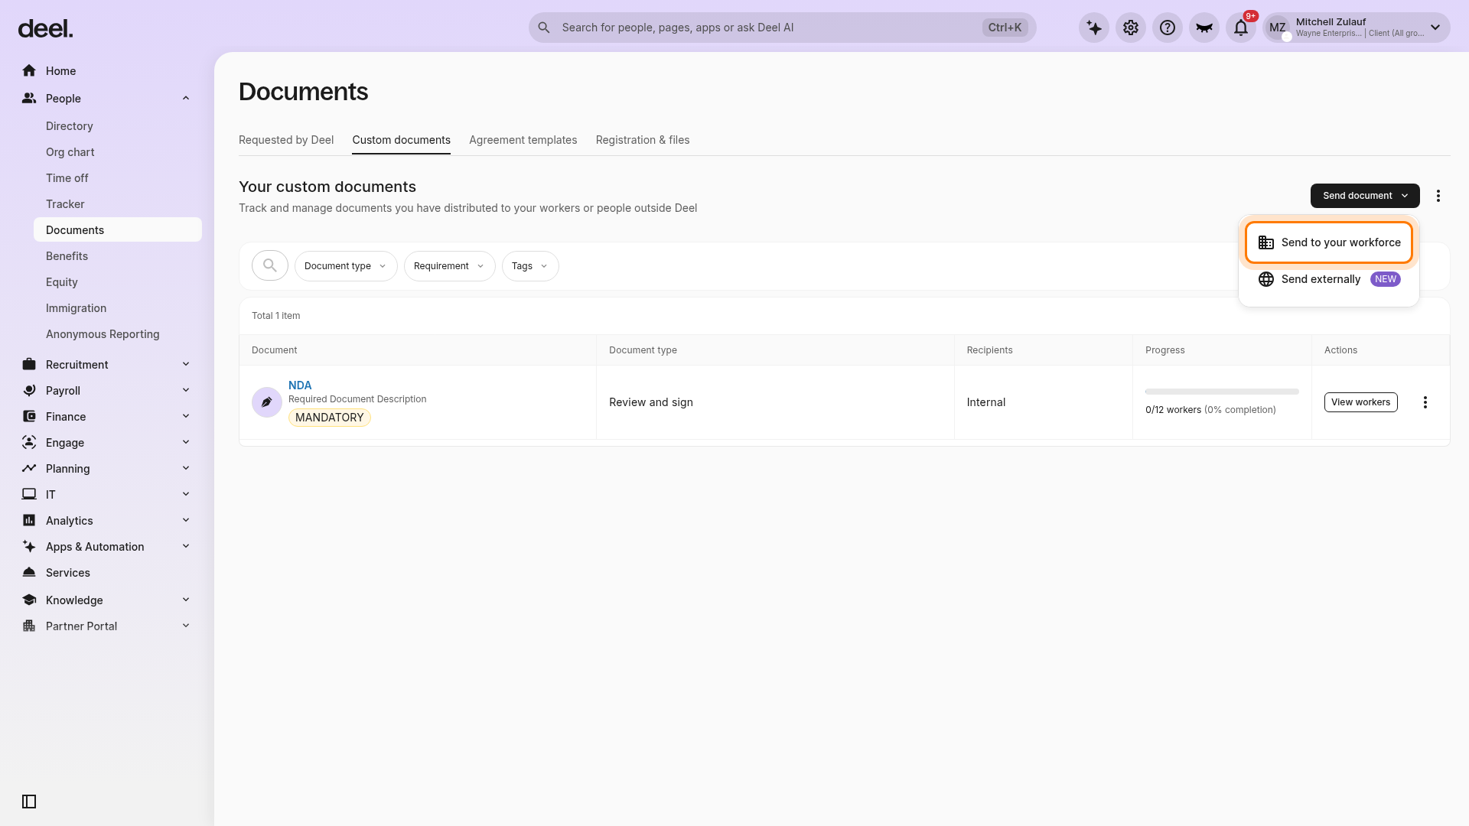Screen dimensions: 1469x826
Task: Open Deel AI sparkle icon in header
Action: (1094, 28)
